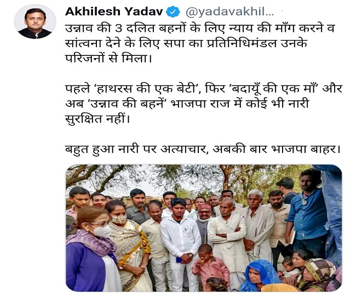Open the attached photo of the gathering
The width and height of the screenshot is (356, 296).
[x=204, y=228]
